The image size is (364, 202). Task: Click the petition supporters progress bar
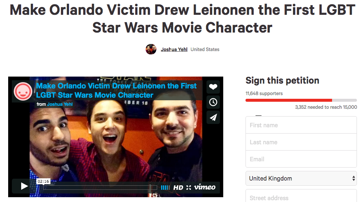coord(301,100)
